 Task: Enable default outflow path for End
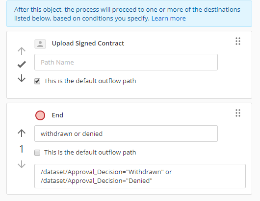(x=37, y=153)
